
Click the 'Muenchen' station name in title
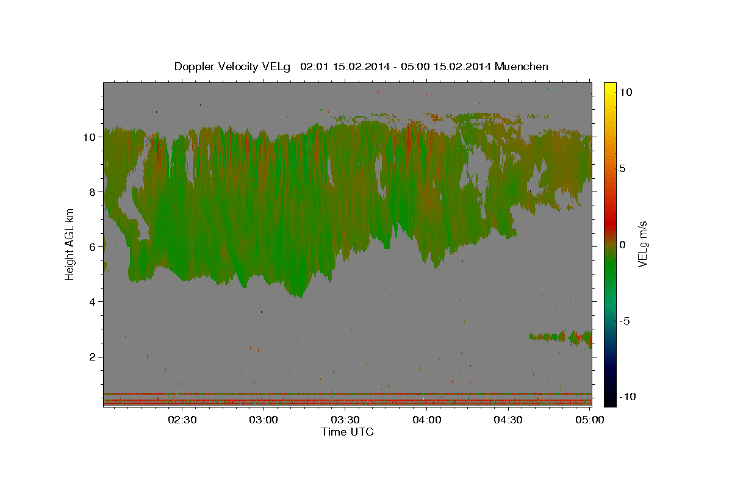[522, 66]
